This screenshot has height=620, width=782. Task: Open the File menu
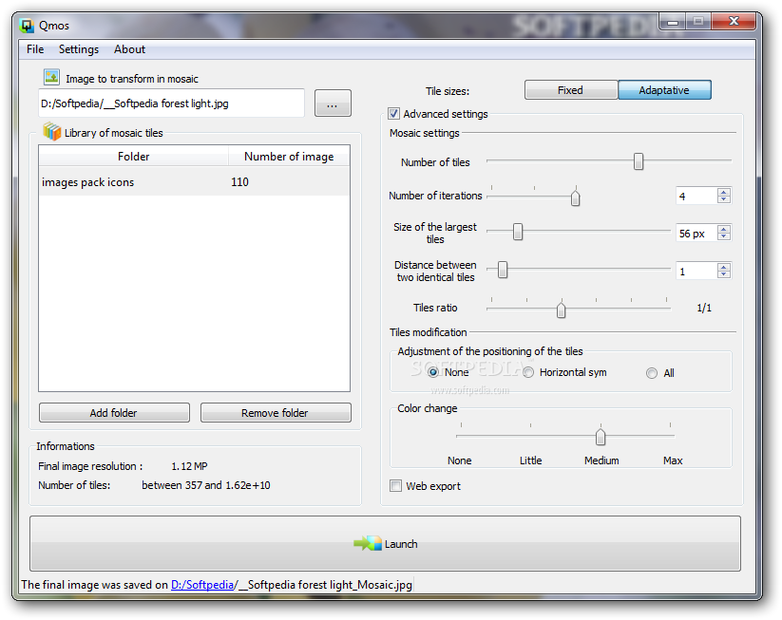(35, 49)
